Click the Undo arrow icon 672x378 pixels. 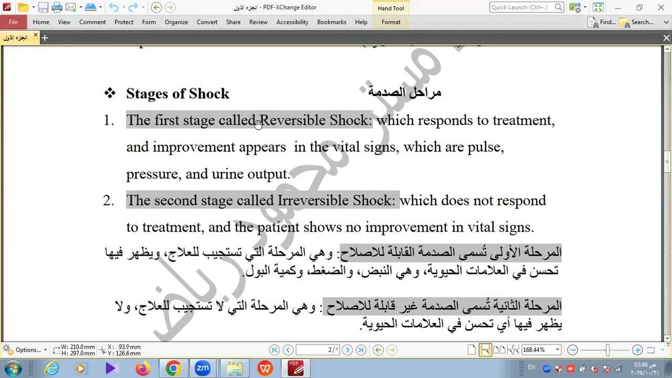(113, 7)
